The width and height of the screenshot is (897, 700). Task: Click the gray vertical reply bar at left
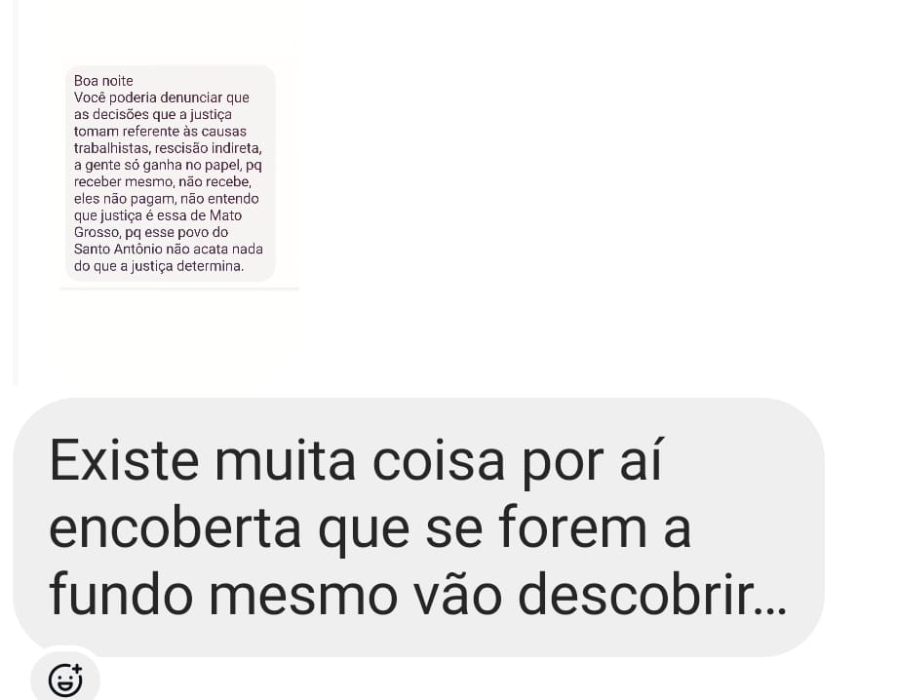[x=16, y=192]
